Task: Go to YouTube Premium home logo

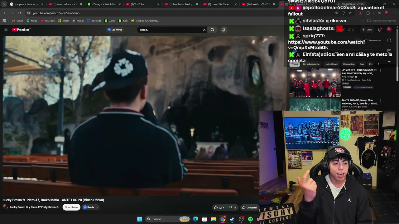Action: (21, 30)
